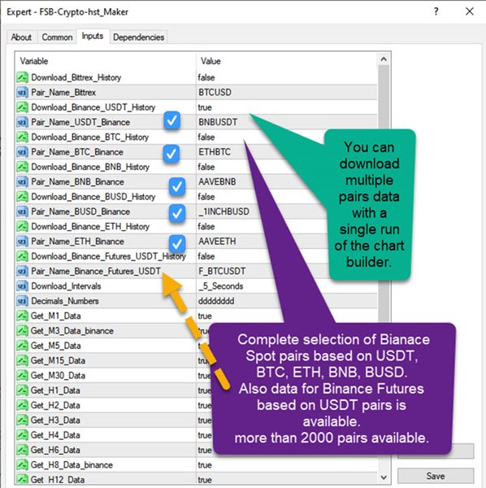
Task: Click the Download_Binance_BTC_History row icon
Action: (23, 137)
